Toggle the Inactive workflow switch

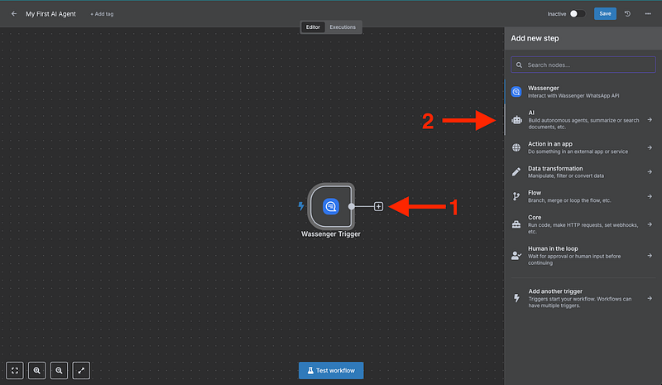(x=578, y=14)
